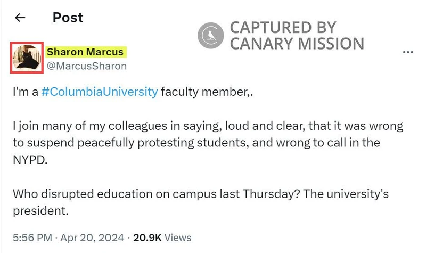The image size is (426, 253).
Task: Click the CAPTURED BY watermark text
Action: coord(283,27)
